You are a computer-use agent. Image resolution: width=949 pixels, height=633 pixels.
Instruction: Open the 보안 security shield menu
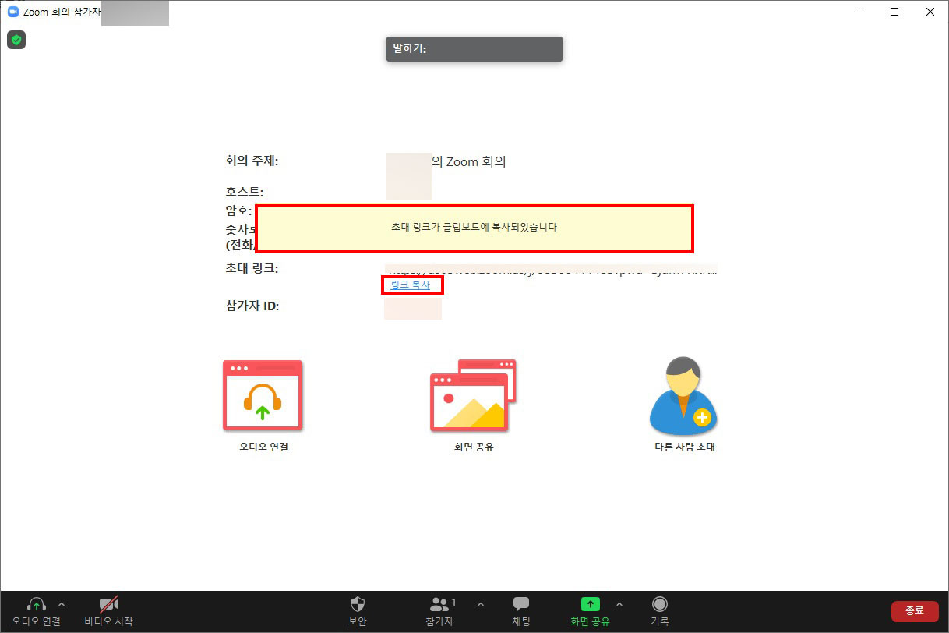click(358, 610)
